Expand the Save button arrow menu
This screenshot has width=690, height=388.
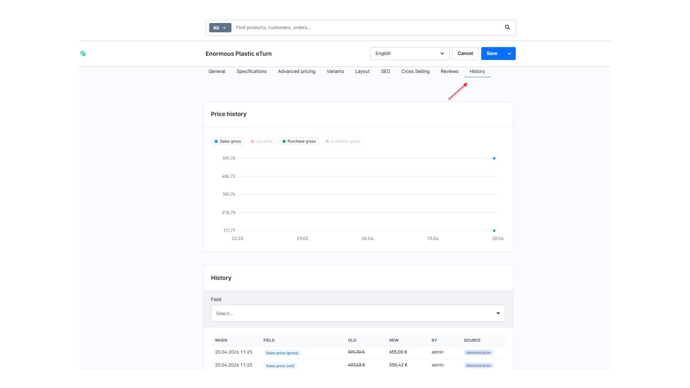[x=509, y=54]
